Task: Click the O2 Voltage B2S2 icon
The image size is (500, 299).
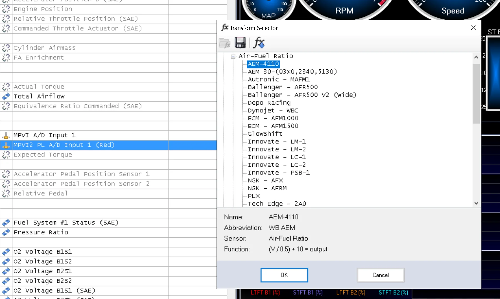Action: [x=6, y=281]
